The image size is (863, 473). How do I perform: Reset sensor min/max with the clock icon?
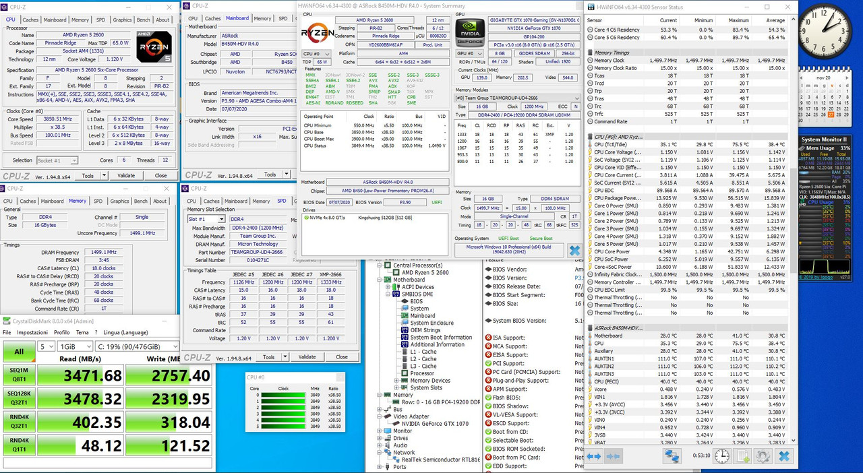coord(721,456)
